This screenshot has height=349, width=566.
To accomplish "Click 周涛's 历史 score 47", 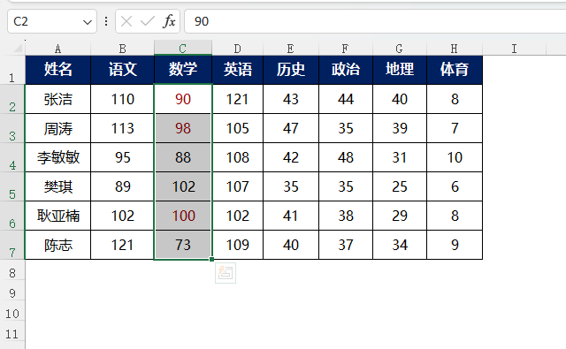I will pos(291,128).
